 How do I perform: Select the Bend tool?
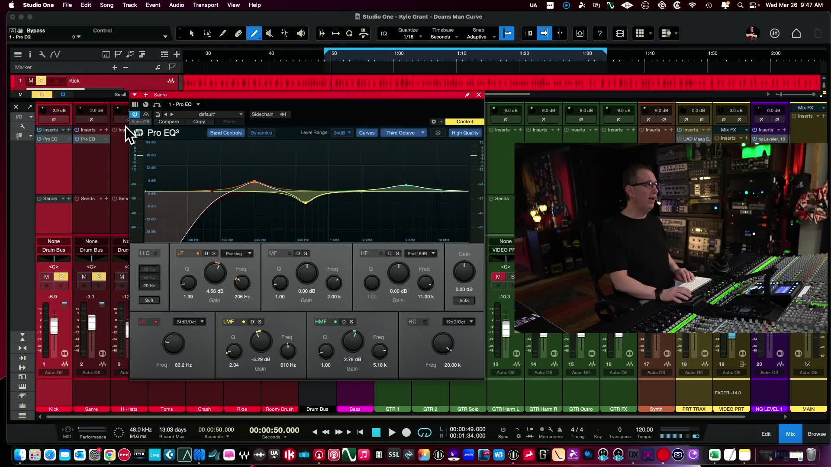tap(285, 33)
